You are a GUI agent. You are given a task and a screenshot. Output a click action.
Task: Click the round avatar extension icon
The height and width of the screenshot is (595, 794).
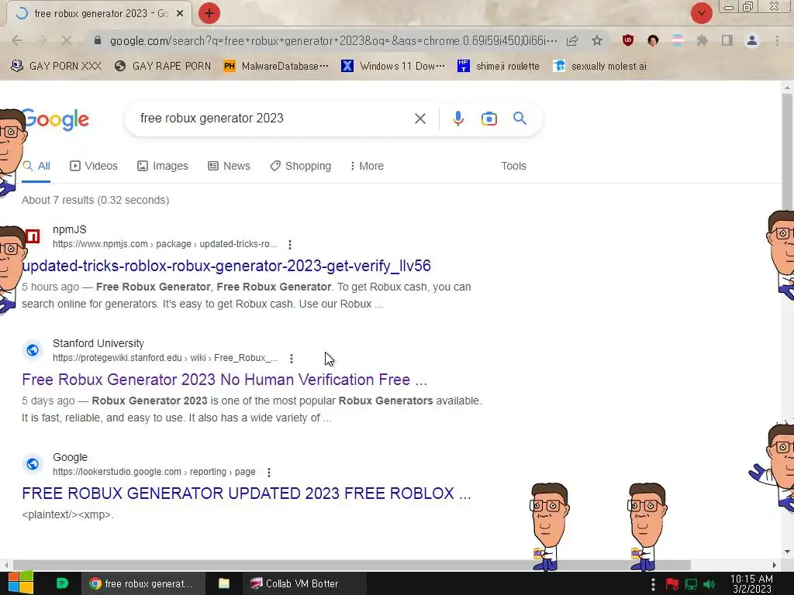pos(653,40)
